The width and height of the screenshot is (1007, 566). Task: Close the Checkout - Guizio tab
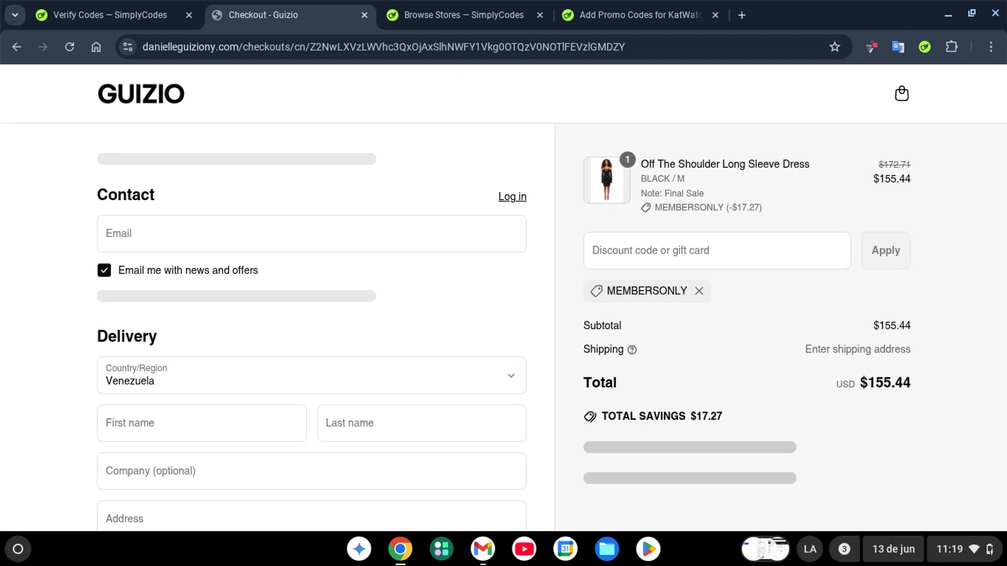pos(365,15)
